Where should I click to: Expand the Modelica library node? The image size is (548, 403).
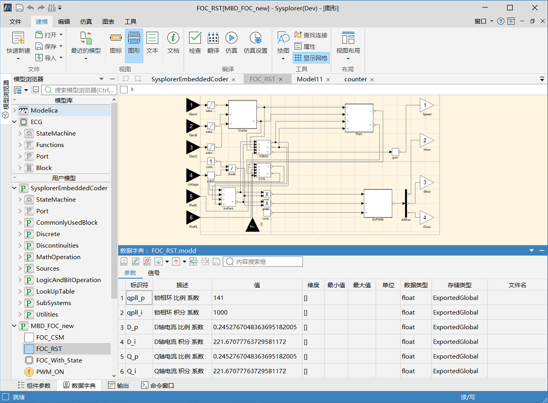(14, 110)
